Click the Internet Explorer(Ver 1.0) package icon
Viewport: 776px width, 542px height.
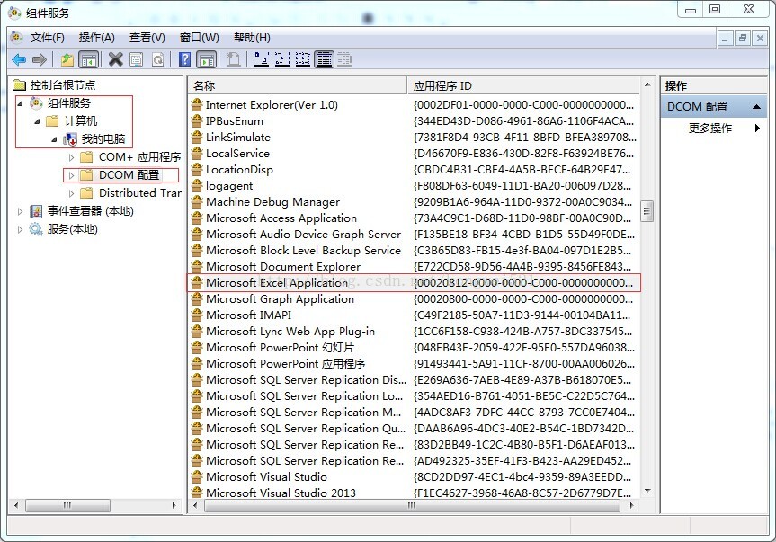[197, 104]
